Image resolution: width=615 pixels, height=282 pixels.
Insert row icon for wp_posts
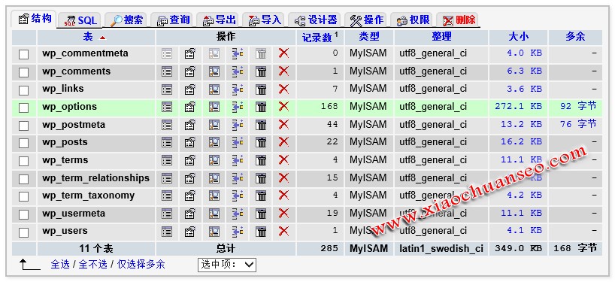(x=238, y=142)
